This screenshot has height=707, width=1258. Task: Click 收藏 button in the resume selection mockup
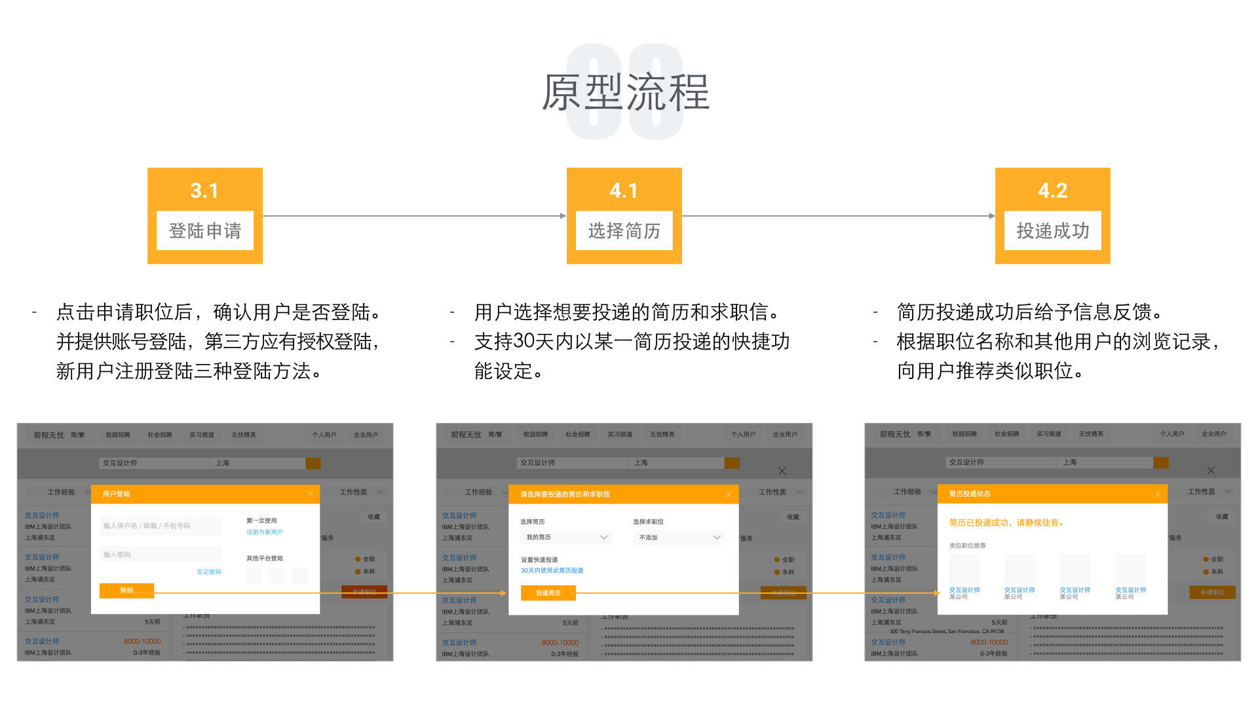coord(793,517)
